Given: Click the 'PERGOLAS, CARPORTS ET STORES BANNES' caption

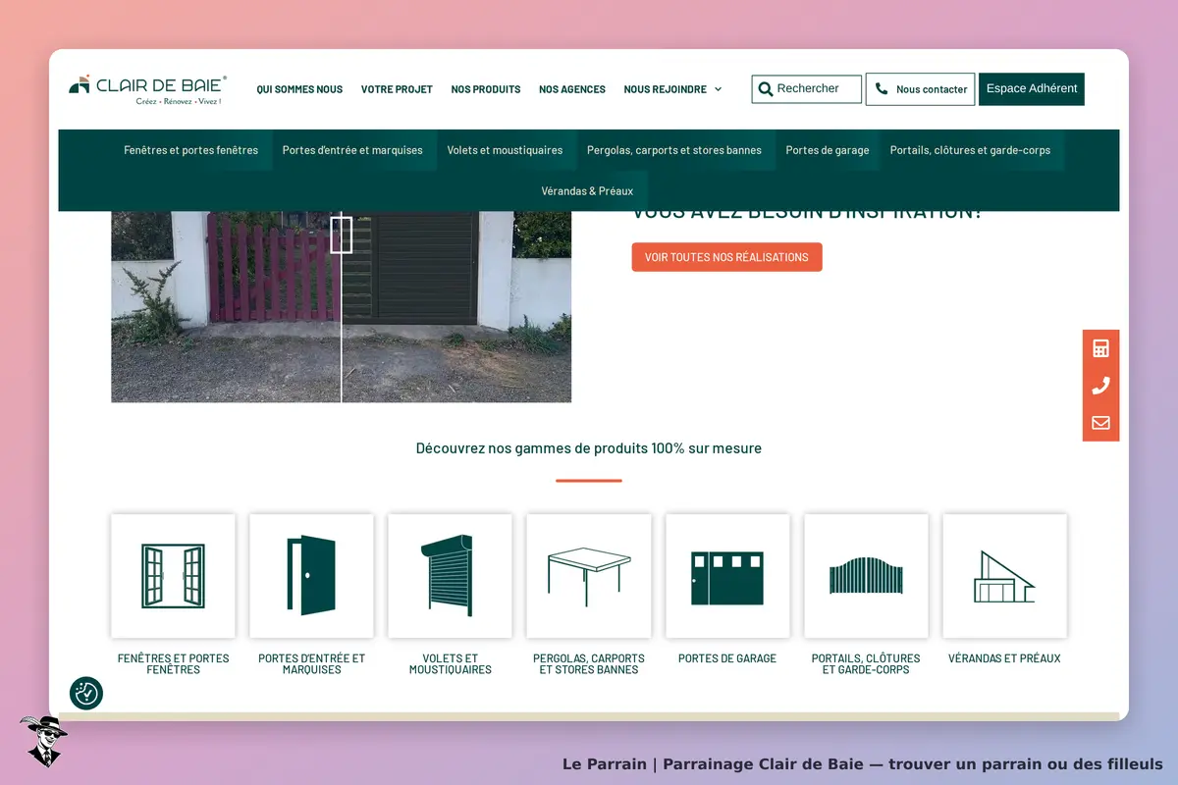Looking at the screenshot, I should click(x=589, y=664).
